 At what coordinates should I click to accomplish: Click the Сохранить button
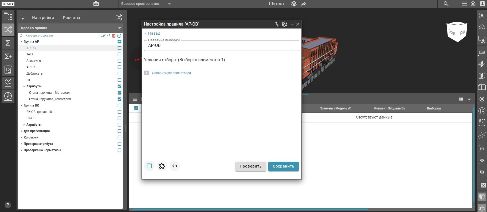(283, 166)
